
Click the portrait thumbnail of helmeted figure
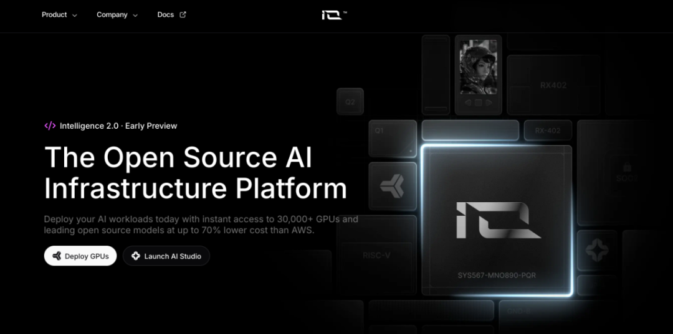tap(478, 67)
